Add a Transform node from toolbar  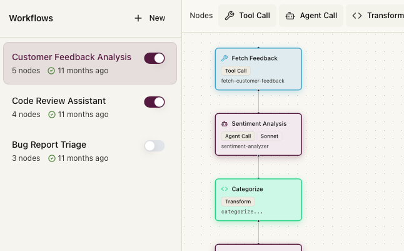point(377,16)
